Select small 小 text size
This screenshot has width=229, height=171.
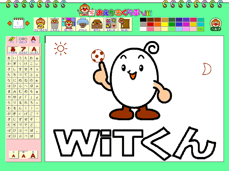pos(13,154)
